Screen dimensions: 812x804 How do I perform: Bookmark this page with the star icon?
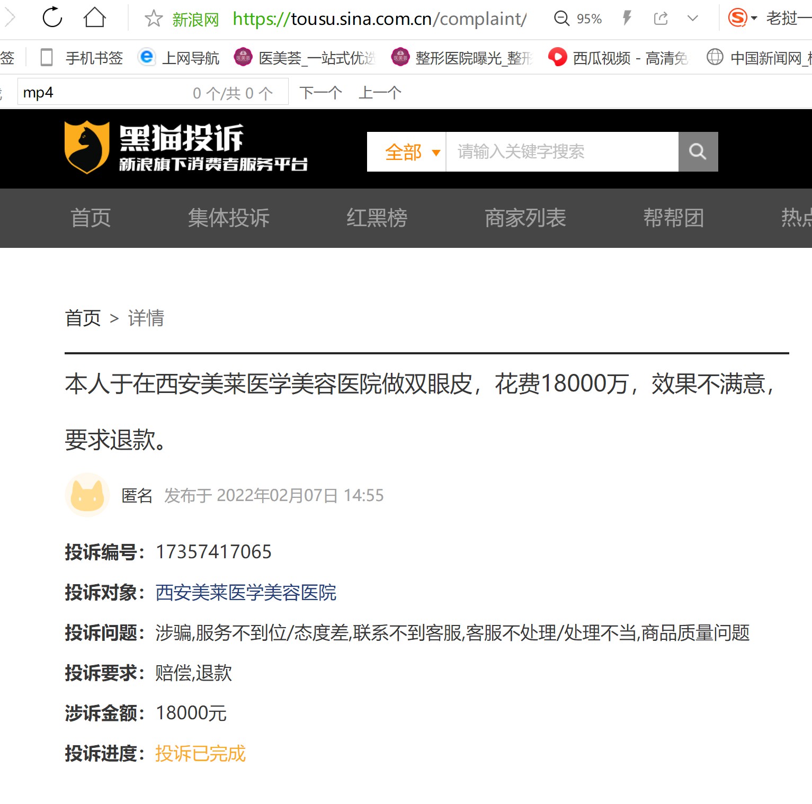(154, 19)
